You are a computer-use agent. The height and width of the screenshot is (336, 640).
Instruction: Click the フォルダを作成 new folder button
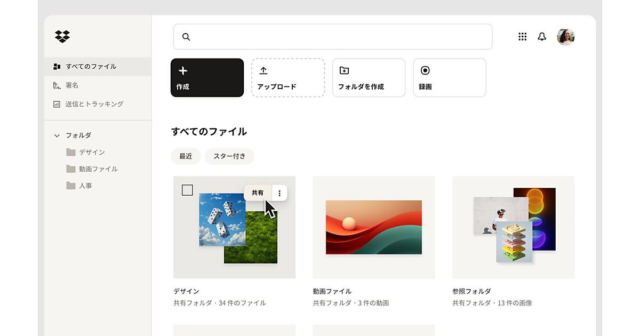[x=369, y=78]
